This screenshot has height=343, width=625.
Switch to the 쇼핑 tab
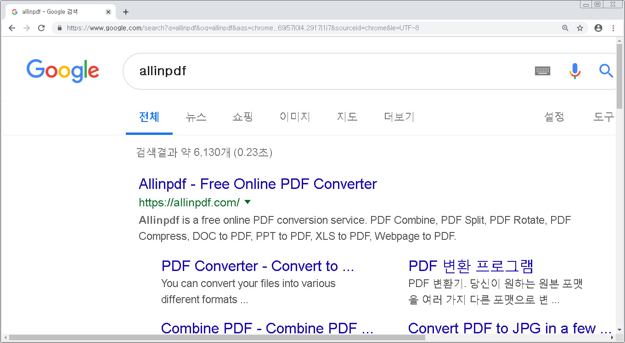coord(242,117)
